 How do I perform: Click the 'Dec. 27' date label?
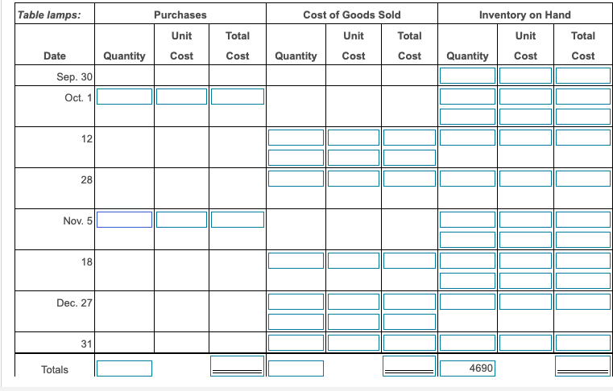pos(74,303)
